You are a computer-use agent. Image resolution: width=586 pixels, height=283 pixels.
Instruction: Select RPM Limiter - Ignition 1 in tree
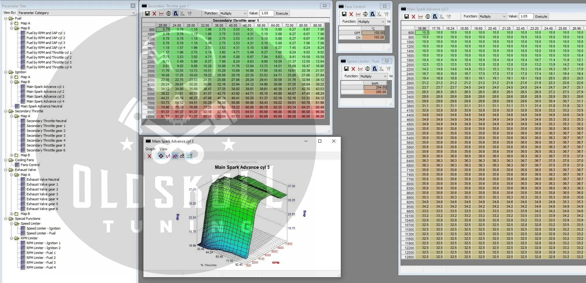click(43, 243)
